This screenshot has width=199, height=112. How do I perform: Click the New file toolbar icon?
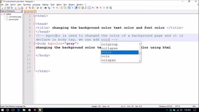click(x=2, y=8)
